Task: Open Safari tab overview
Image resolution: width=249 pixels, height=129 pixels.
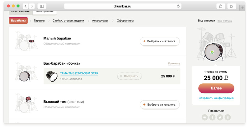Action: point(231,6)
